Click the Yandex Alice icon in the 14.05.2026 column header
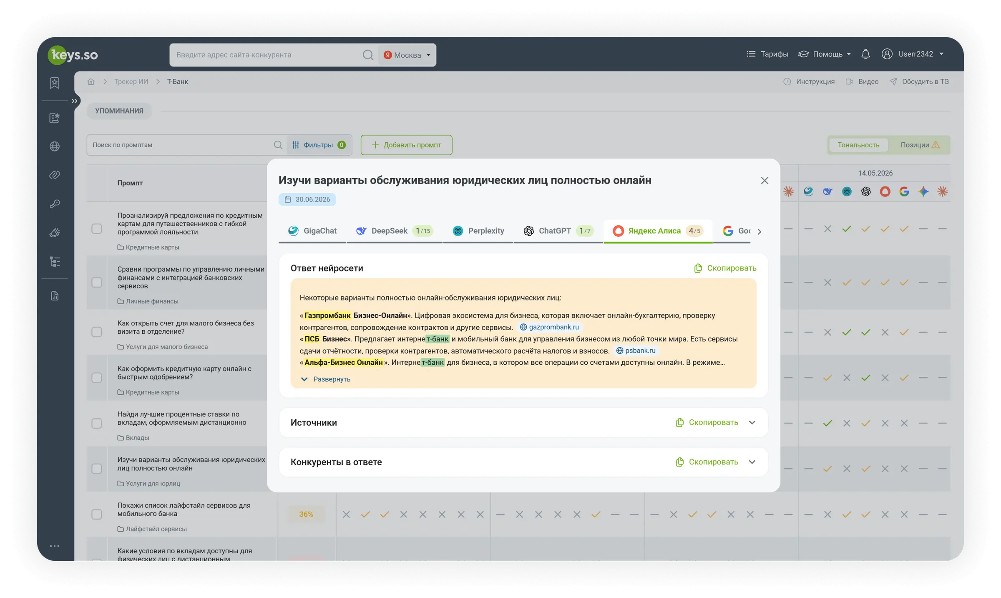Image resolution: width=1001 pixels, height=598 pixels. (885, 192)
